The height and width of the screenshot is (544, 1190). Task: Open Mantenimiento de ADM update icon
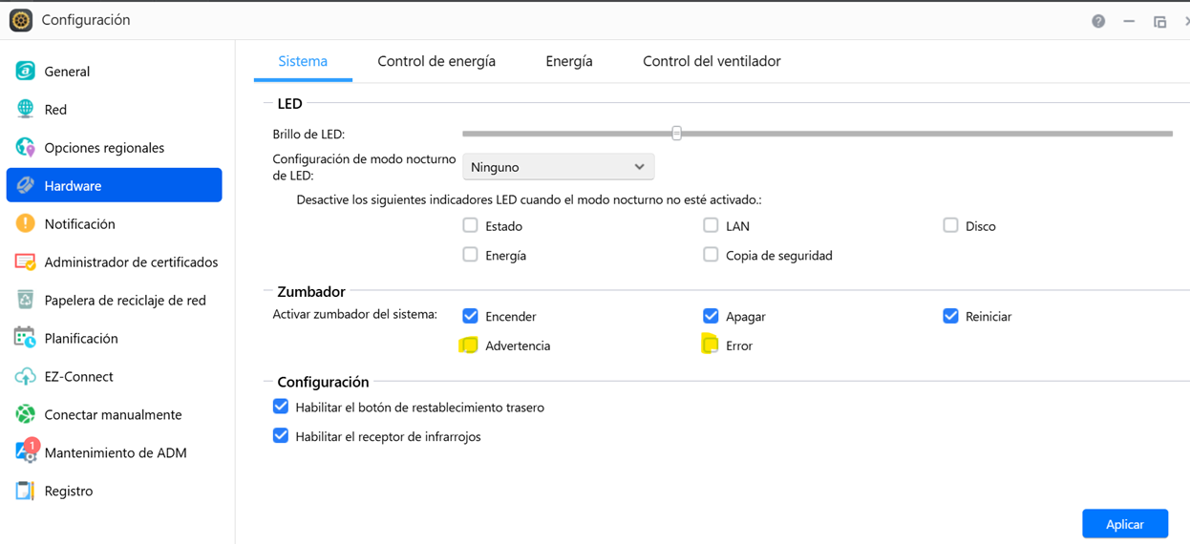tap(25, 452)
